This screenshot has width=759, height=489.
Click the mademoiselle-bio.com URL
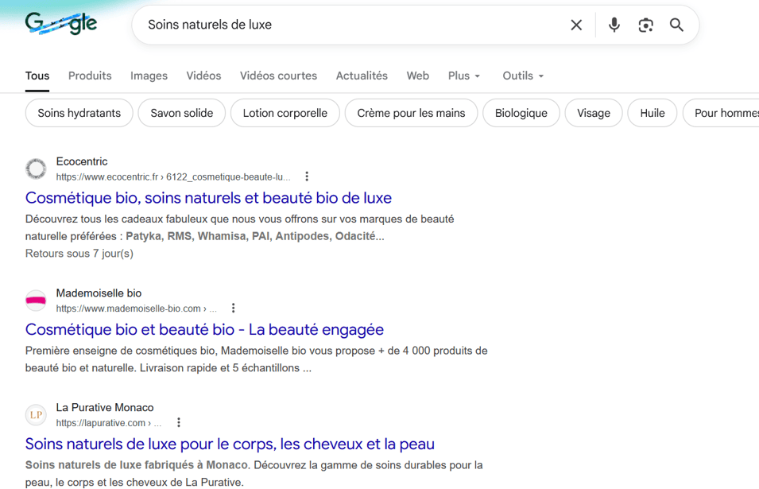pos(136,309)
